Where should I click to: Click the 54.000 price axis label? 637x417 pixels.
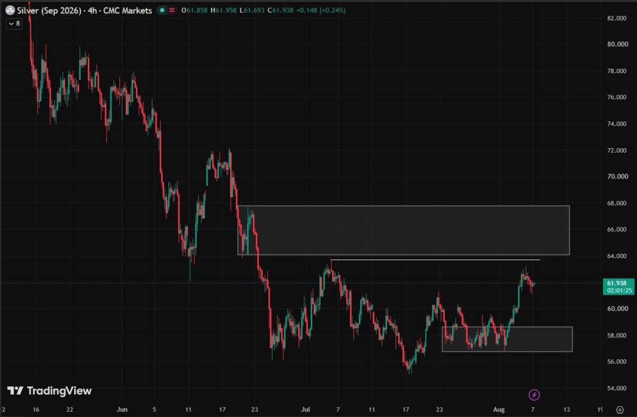coord(618,388)
